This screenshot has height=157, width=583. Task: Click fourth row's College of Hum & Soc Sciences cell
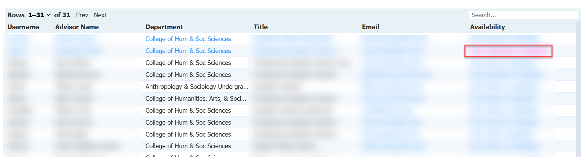click(x=188, y=75)
